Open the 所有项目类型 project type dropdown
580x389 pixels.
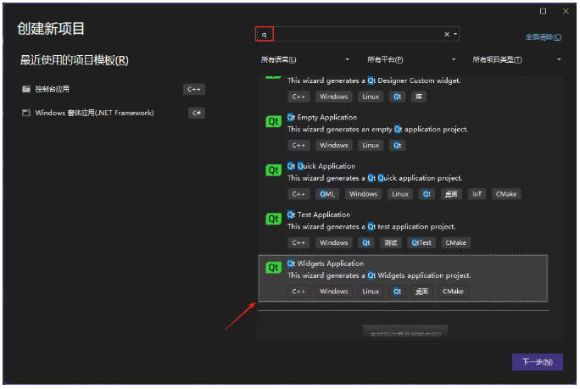(516, 59)
